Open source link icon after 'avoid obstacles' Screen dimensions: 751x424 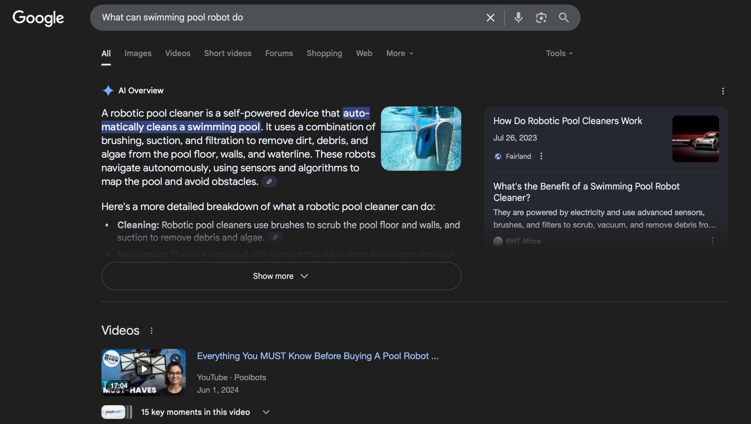pos(269,182)
